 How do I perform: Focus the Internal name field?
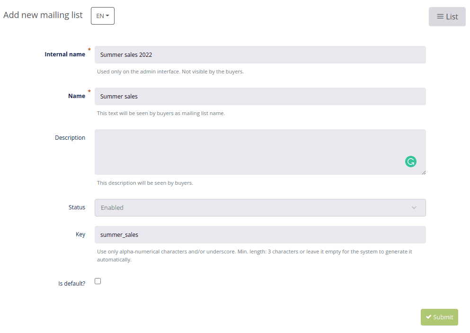260,54
